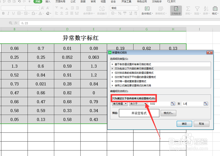Toggle bold formatting
220x156 pixels.
4,13
